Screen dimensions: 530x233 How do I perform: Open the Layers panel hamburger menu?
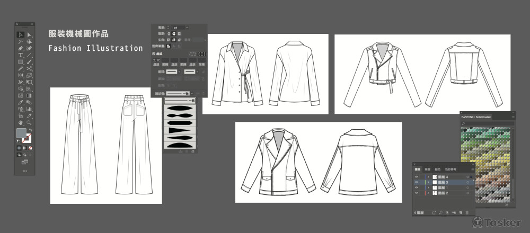point(472,169)
